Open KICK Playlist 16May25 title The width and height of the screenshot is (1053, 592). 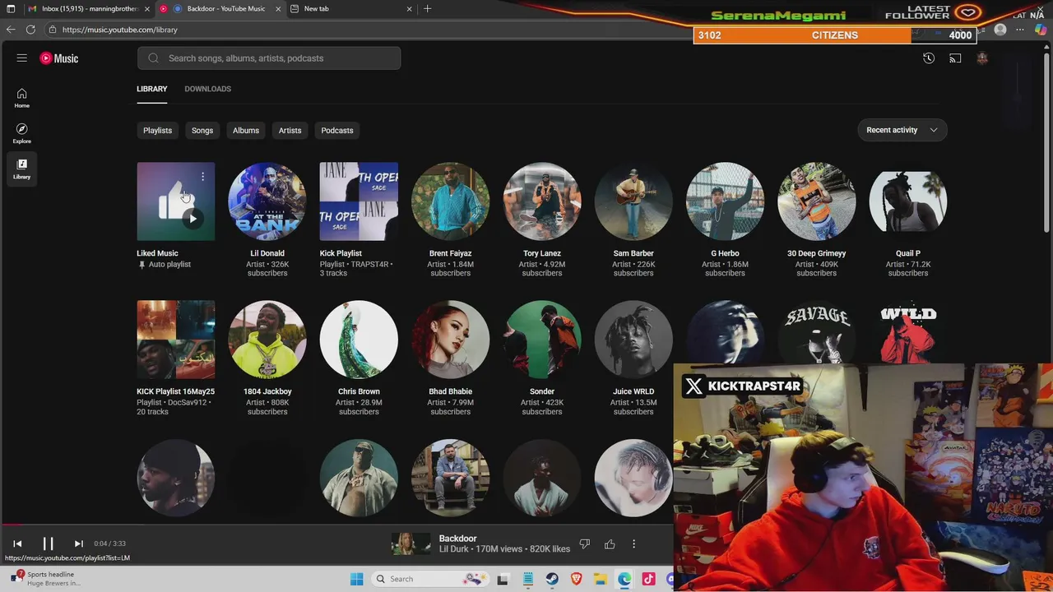click(x=176, y=391)
